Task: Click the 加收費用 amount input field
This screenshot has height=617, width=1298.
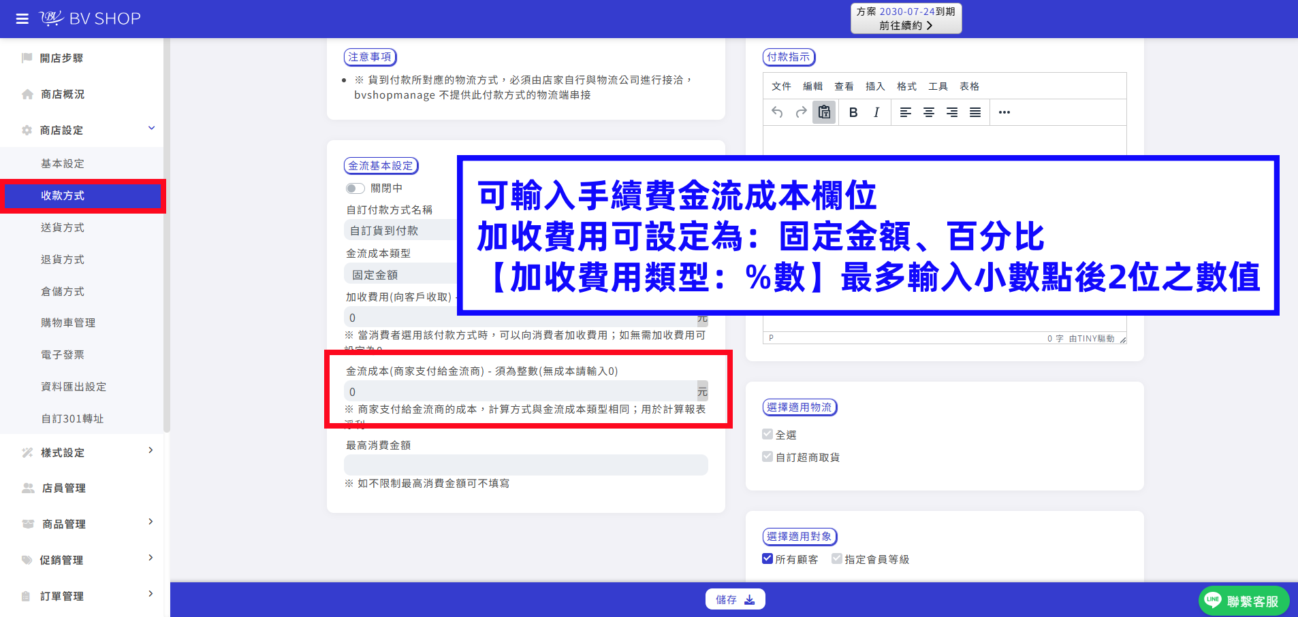Action: [x=520, y=317]
